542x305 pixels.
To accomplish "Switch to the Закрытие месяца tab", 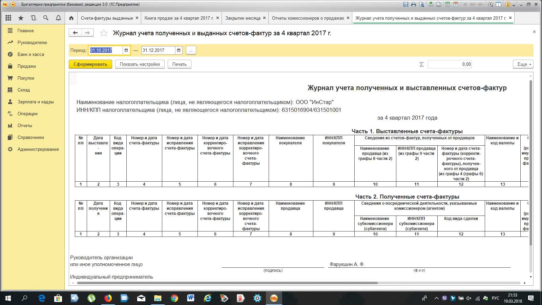I will [243, 18].
